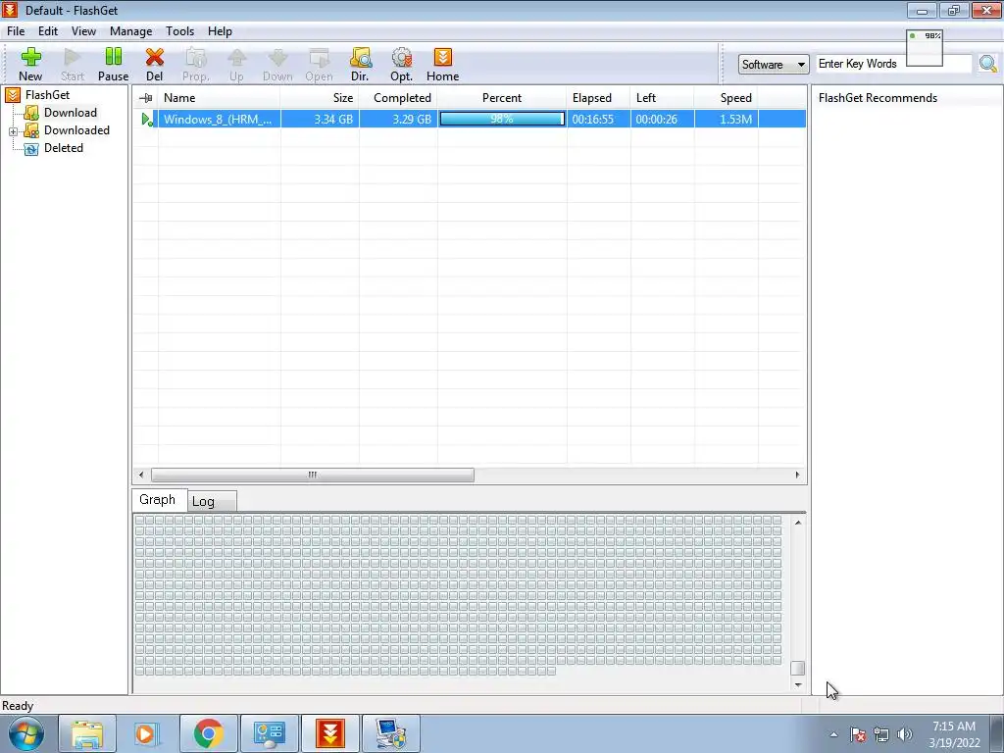
Task: Sort by the Completed column header
Action: pos(398,98)
